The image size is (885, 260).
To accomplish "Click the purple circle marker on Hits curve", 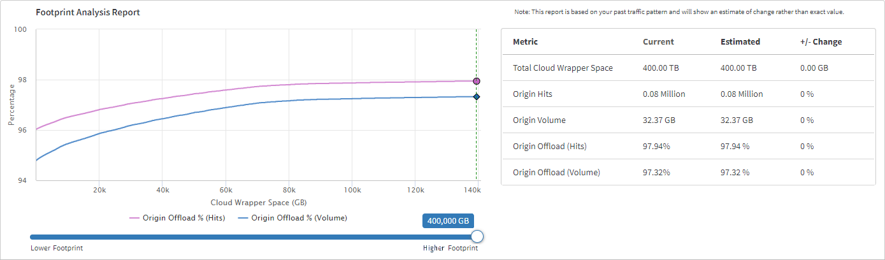I will point(477,81).
